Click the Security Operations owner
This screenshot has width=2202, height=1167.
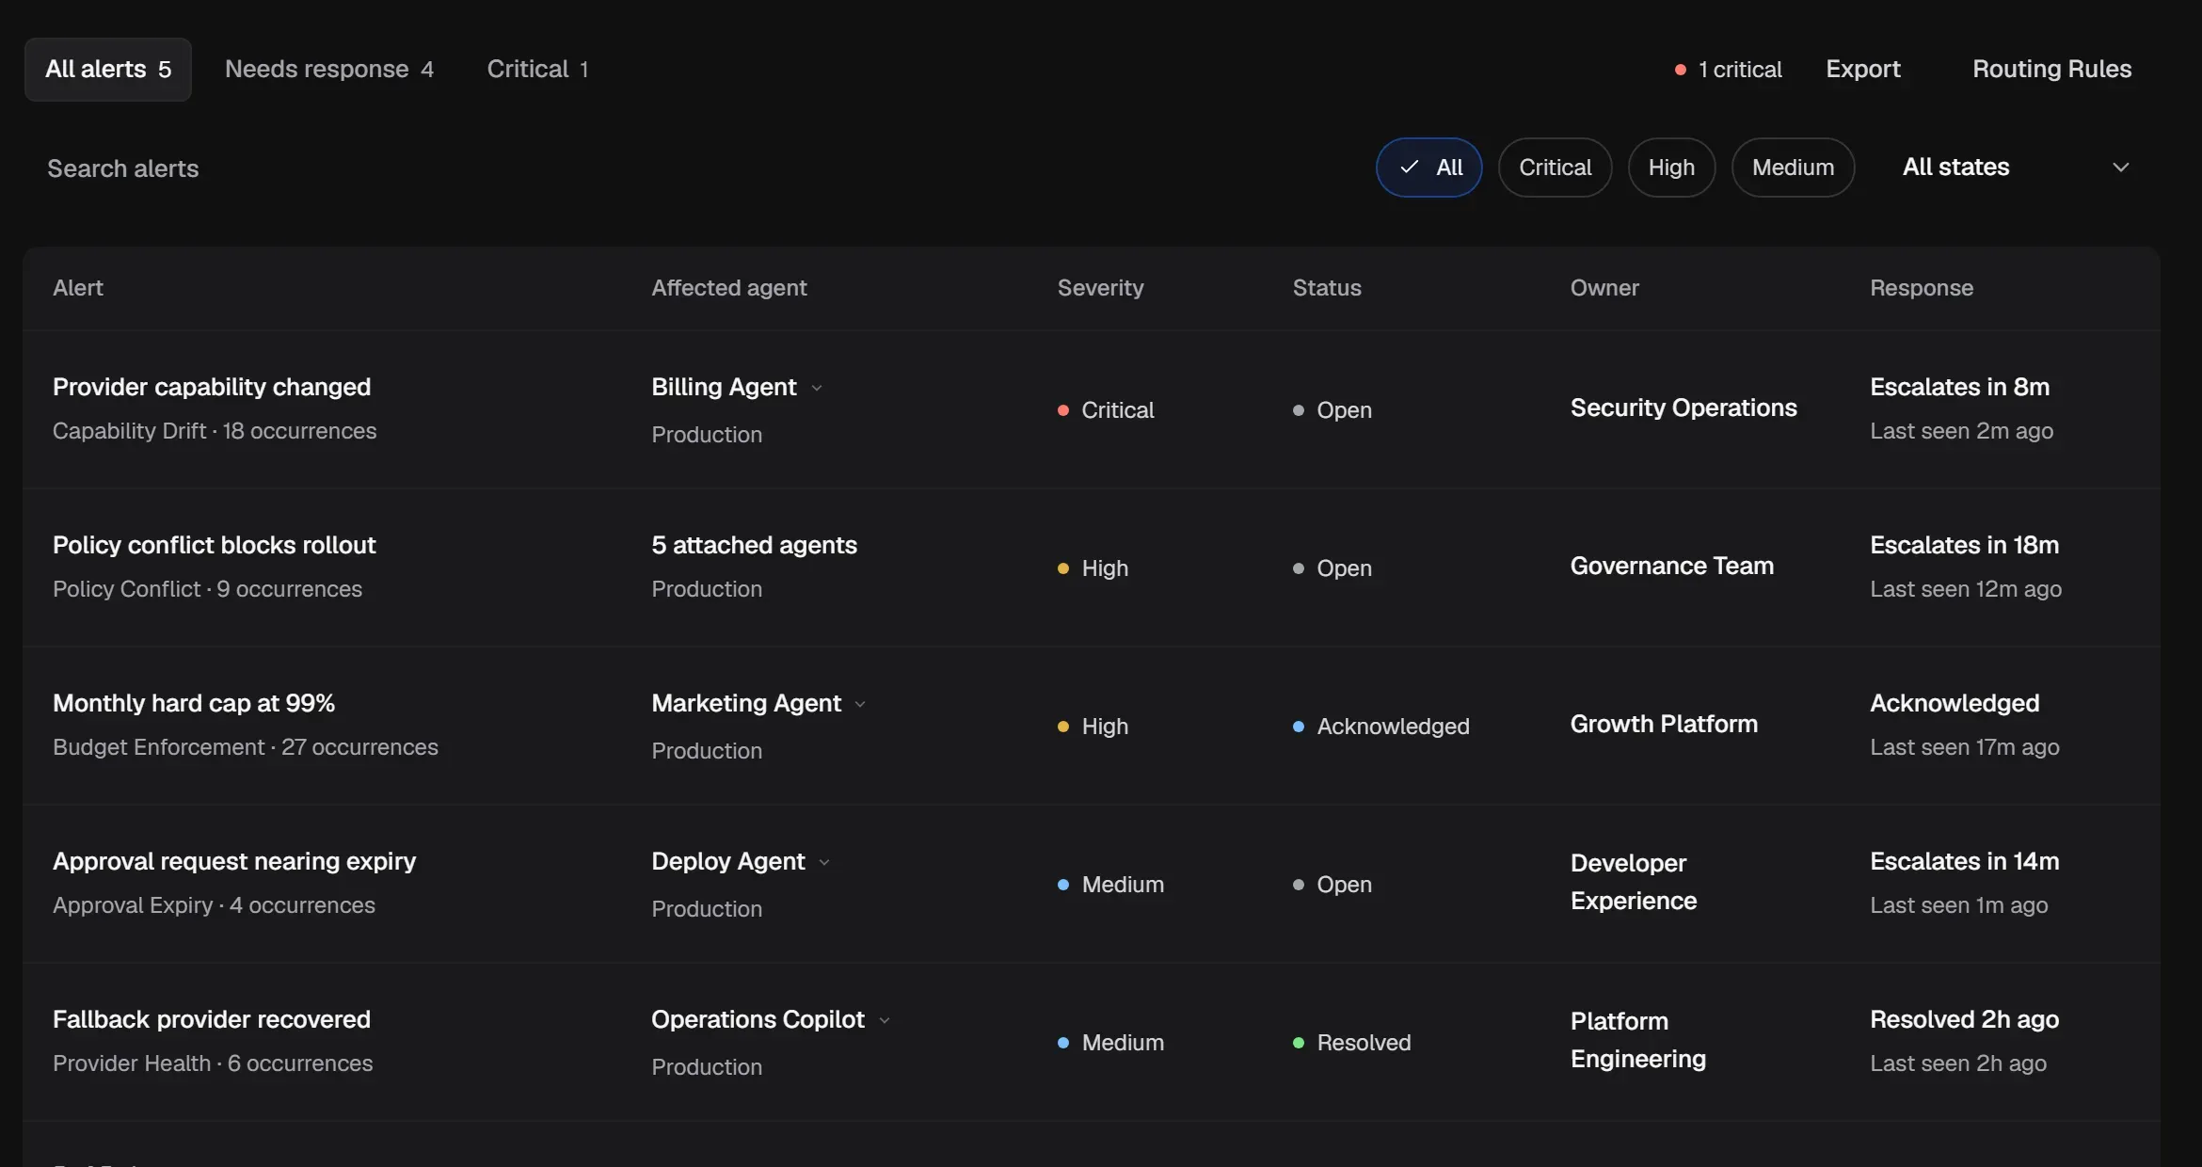pyautogui.click(x=1683, y=408)
